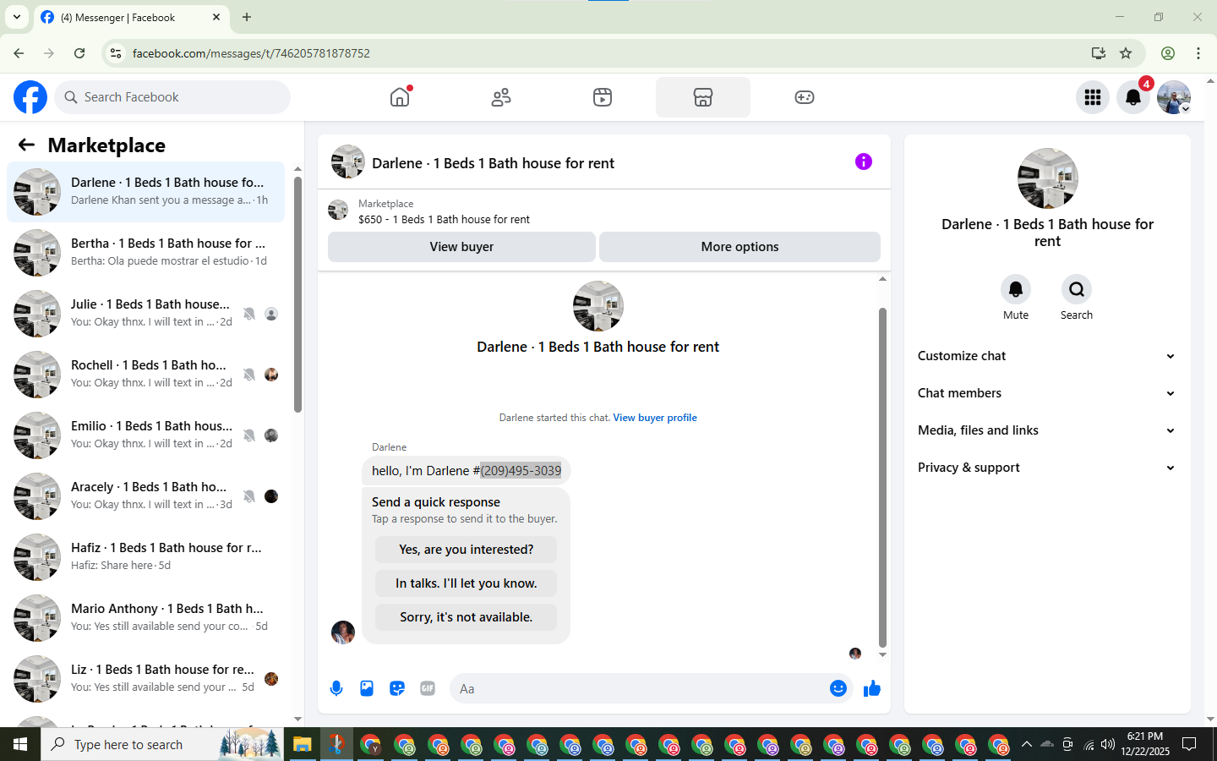Click muted bell icon on Julie chat

pos(249,314)
